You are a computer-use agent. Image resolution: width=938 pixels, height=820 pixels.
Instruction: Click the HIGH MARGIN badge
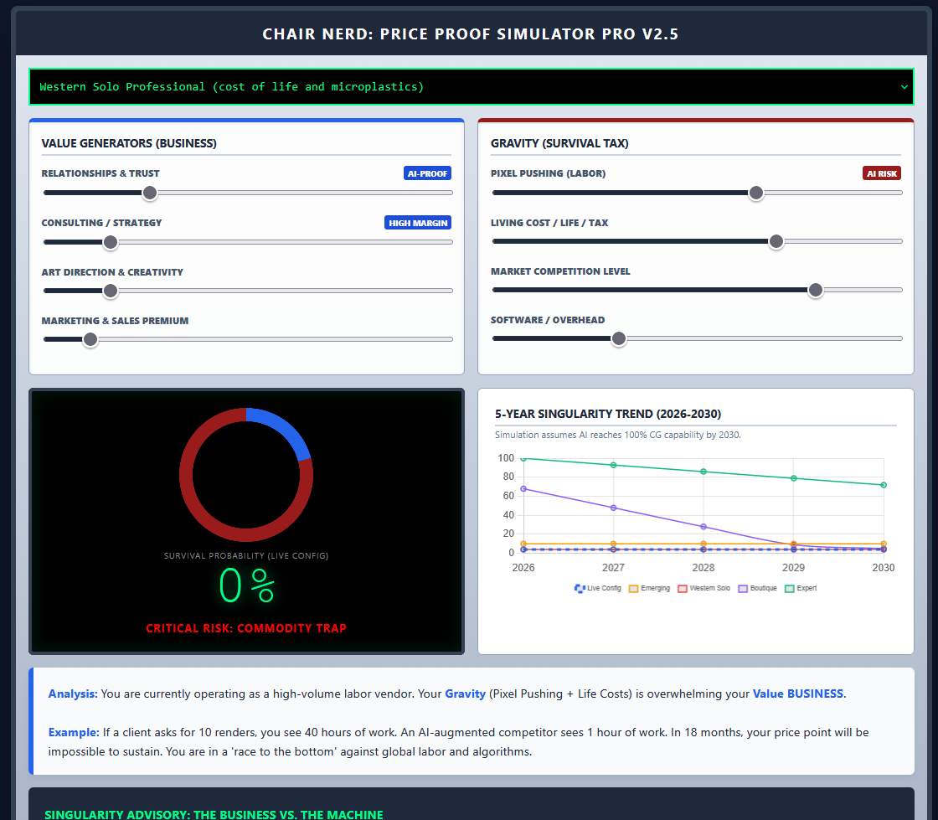click(418, 223)
